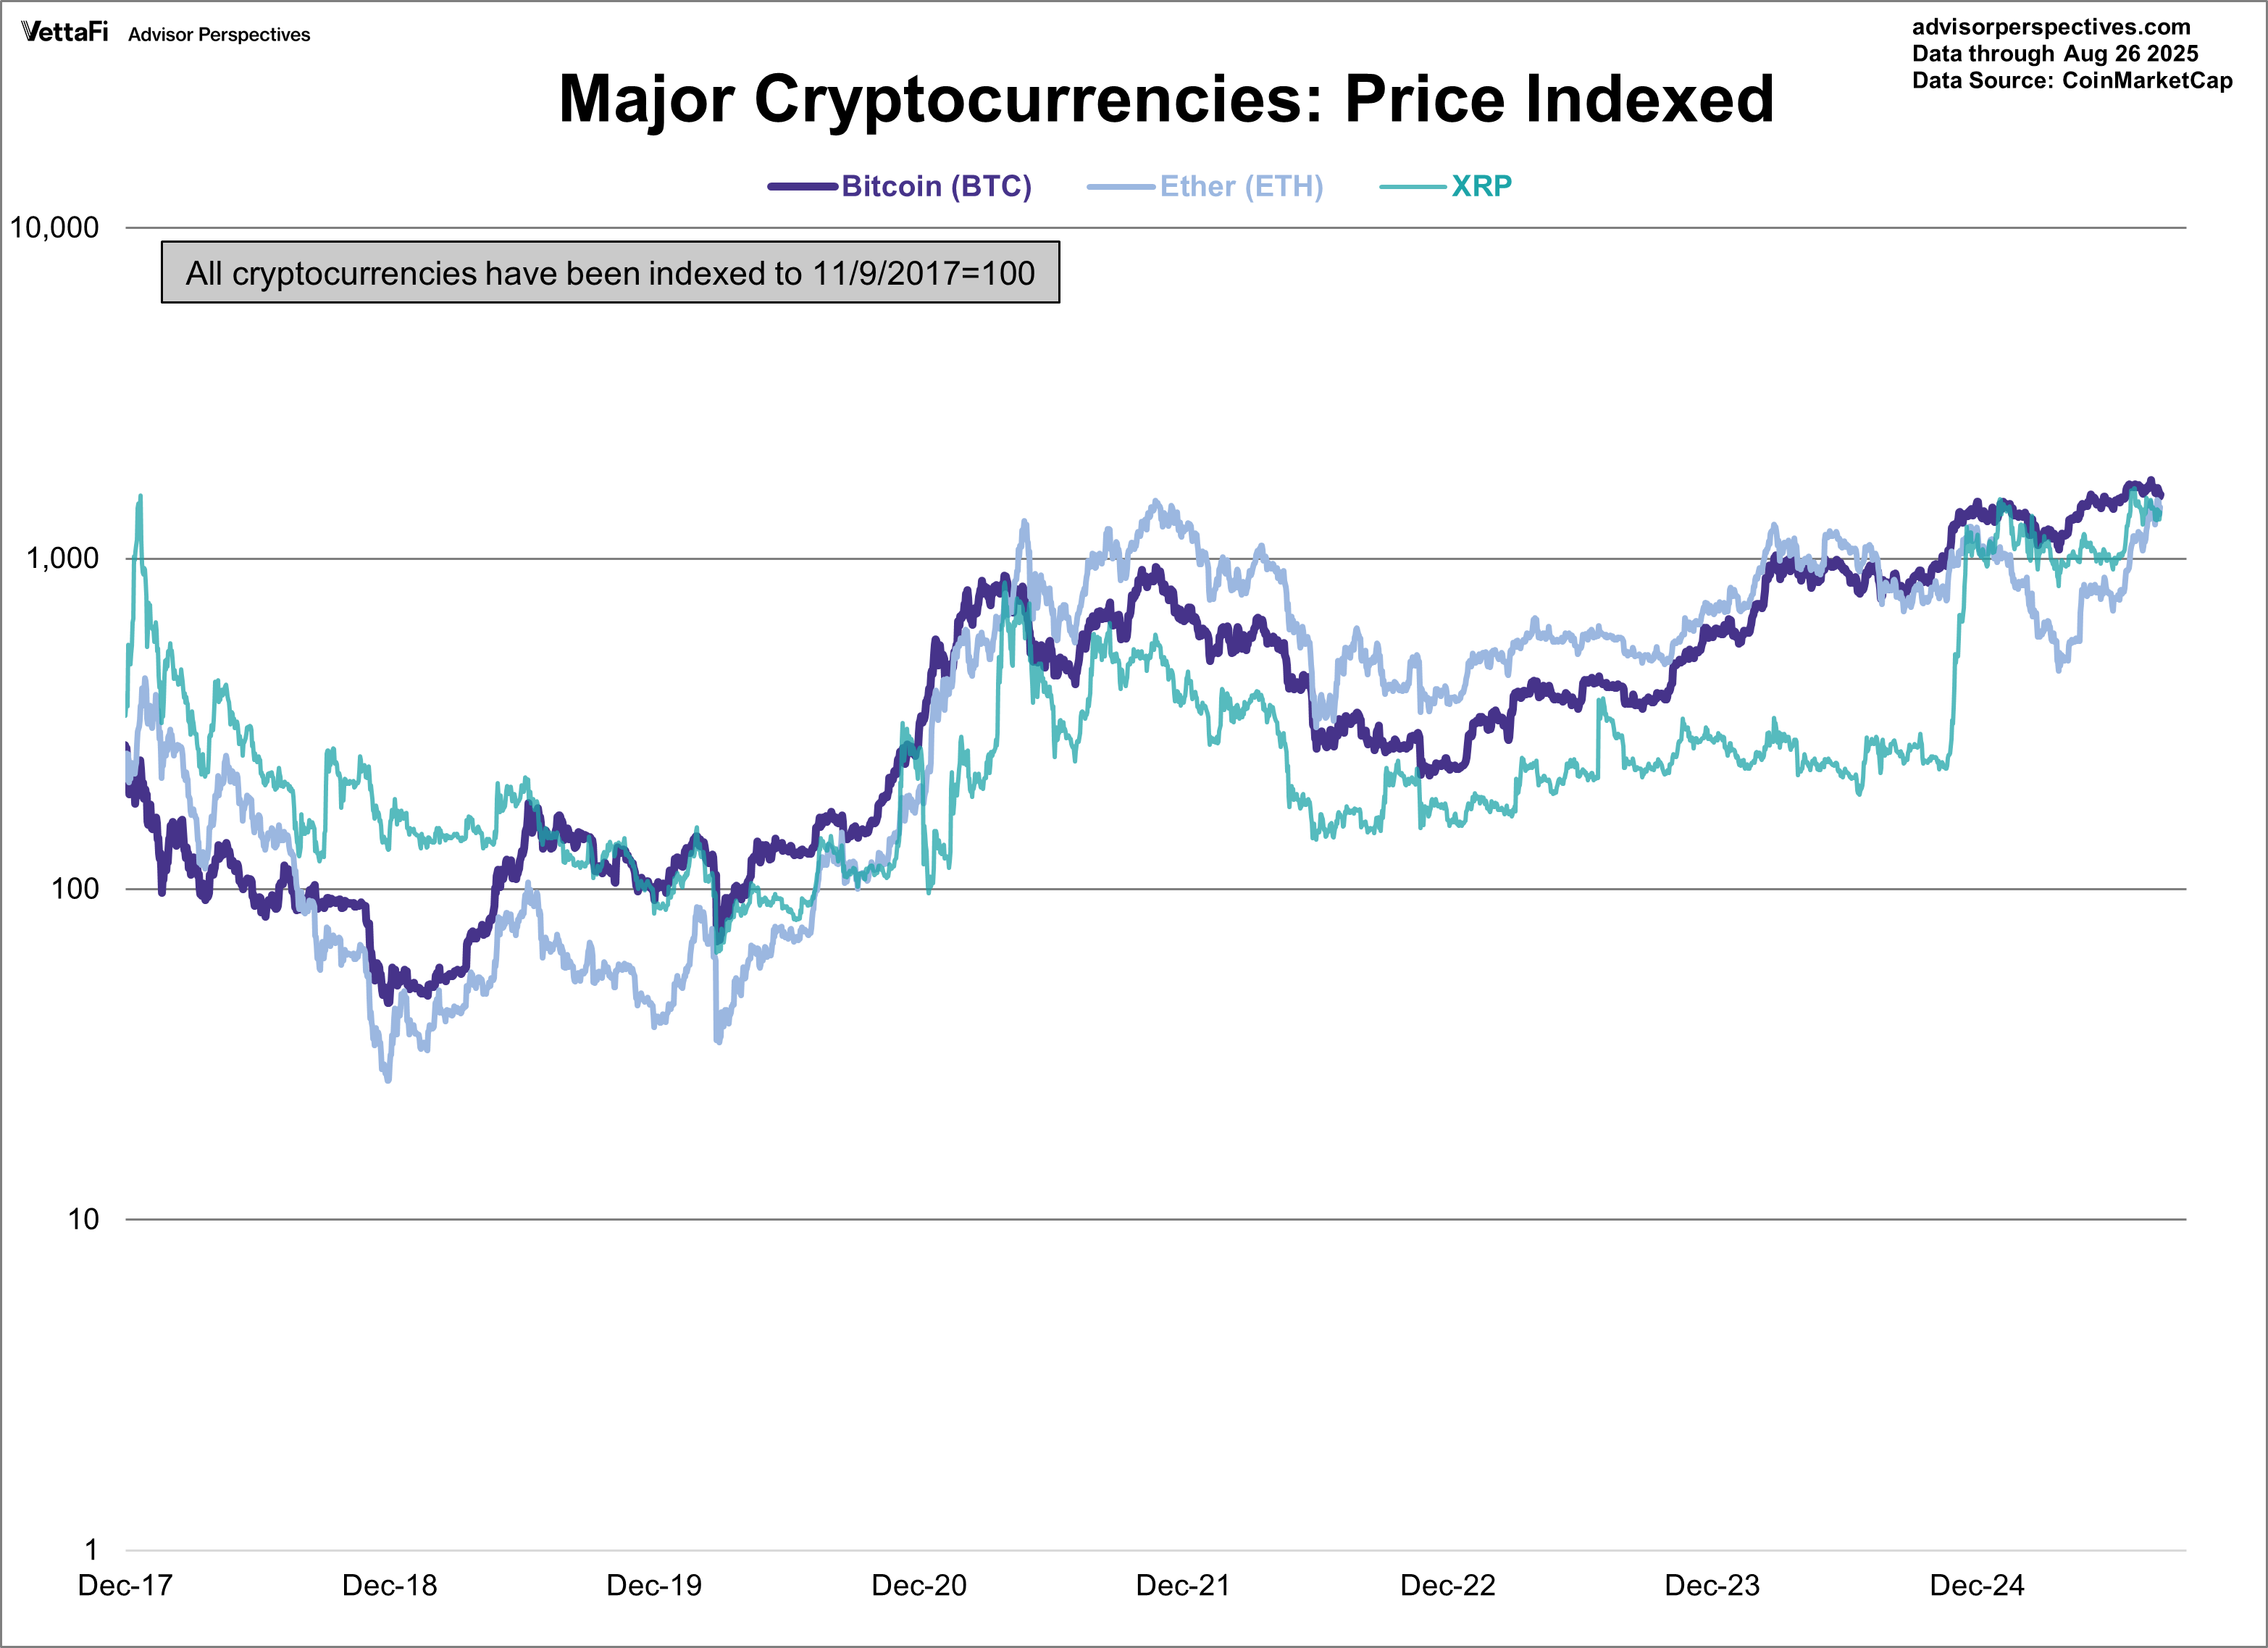Click the gray indexed to 11/9/2017=100 annotation box
This screenshot has height=1648, width=2268.
click(610, 272)
